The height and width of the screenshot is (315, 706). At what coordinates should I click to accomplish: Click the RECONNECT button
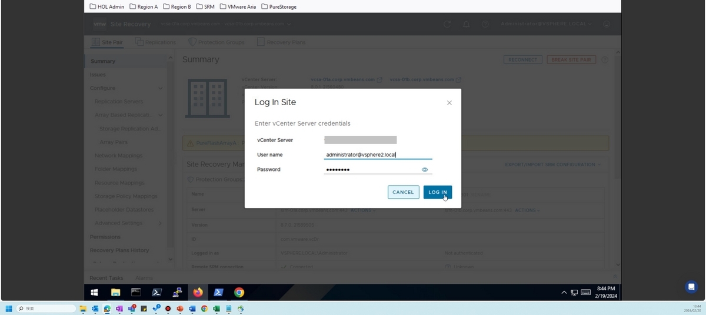pos(522,60)
